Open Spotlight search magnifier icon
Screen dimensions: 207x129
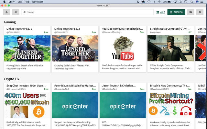coord(192,2)
